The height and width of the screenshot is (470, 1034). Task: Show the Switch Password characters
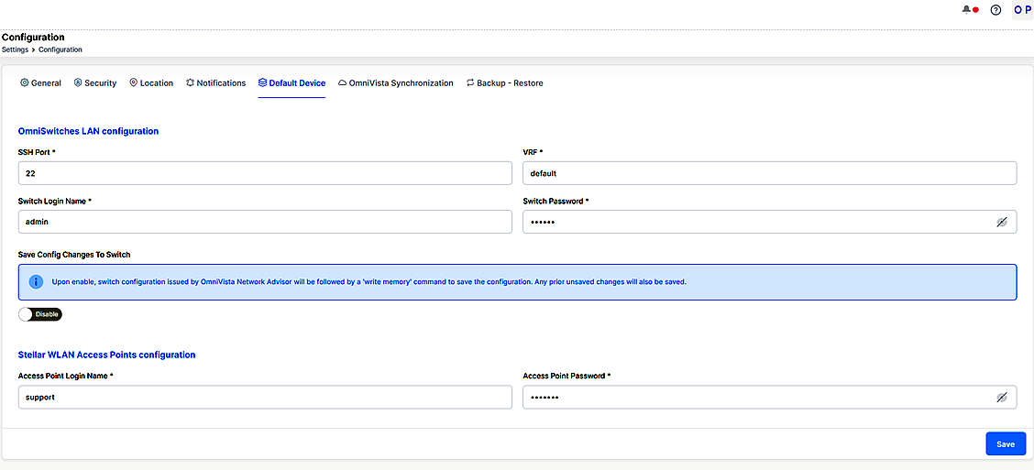[x=1002, y=222]
